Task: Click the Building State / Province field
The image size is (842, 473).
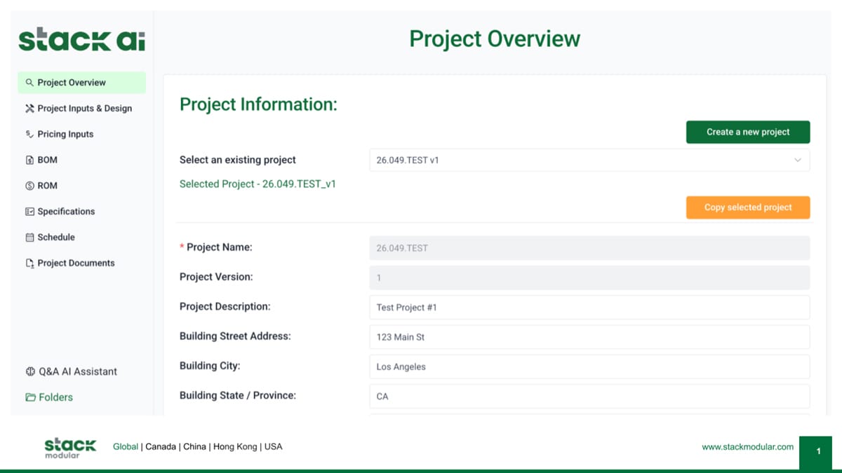Action: click(589, 397)
